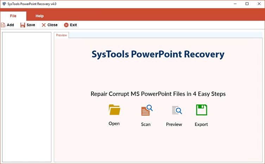Viewport: 265px width, 164px height.
Task: Maximize the SysTools window
Action: click(x=247, y=4)
